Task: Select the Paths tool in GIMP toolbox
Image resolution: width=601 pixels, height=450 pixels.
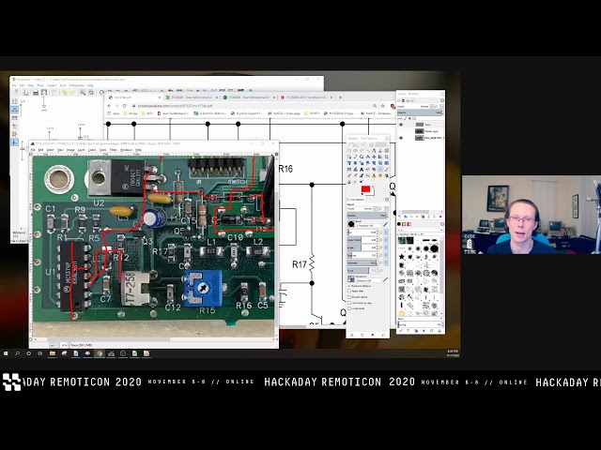Action: point(348,157)
